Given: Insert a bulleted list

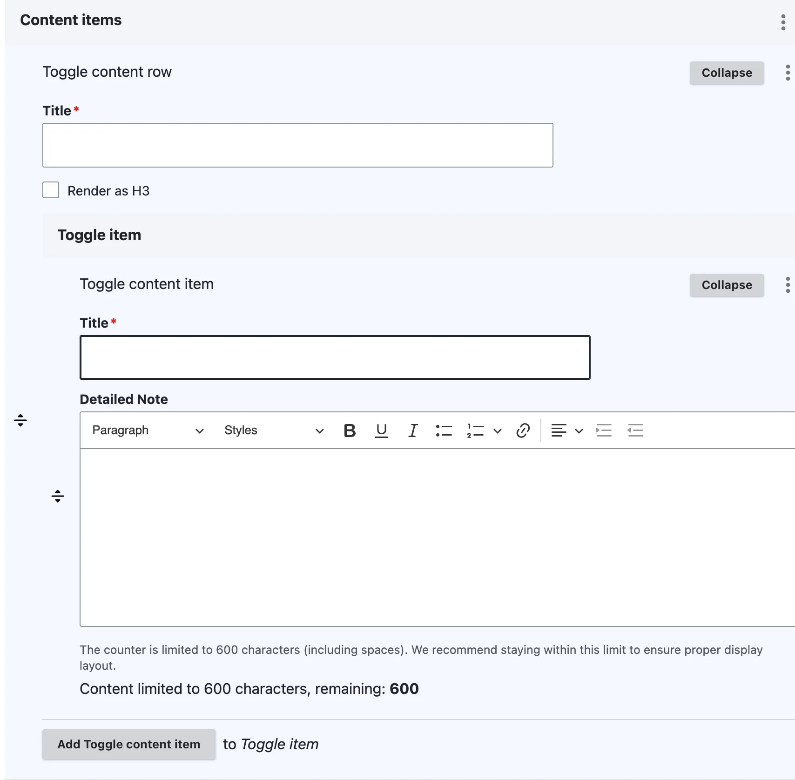Looking at the screenshot, I should 444,430.
